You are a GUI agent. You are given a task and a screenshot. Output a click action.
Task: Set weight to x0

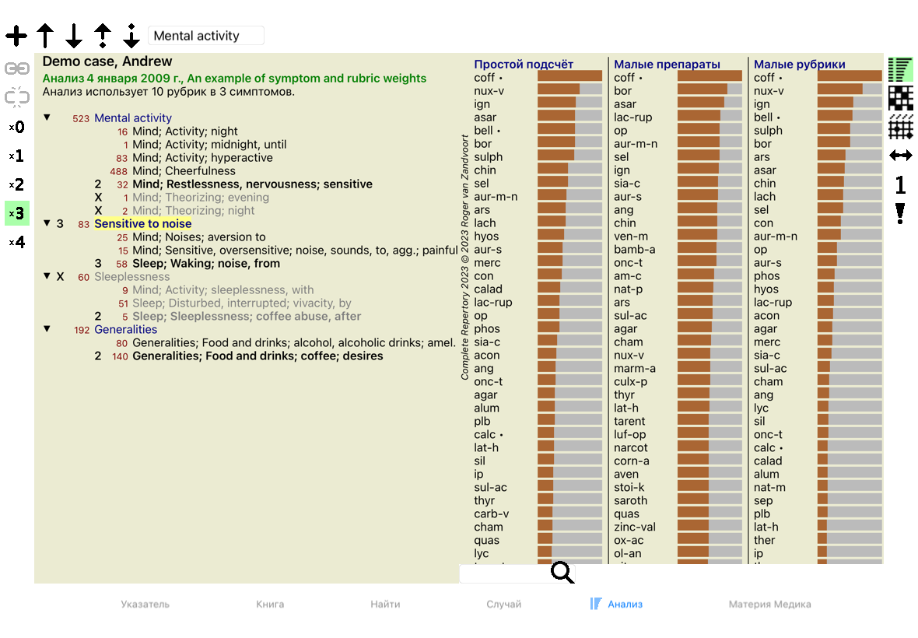16,128
